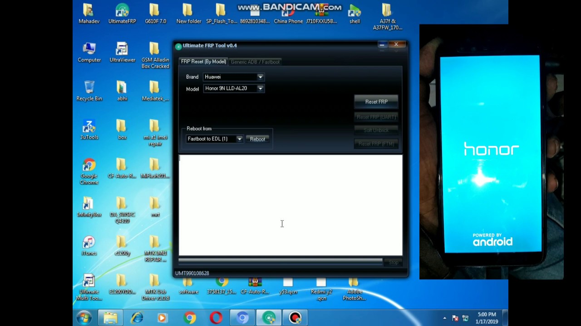Open the China Phone folder
Viewport: 581px width, 326px height.
[288, 14]
